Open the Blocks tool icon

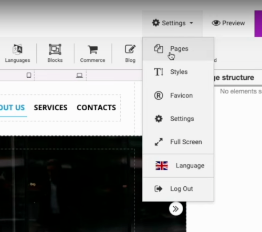tap(55, 49)
